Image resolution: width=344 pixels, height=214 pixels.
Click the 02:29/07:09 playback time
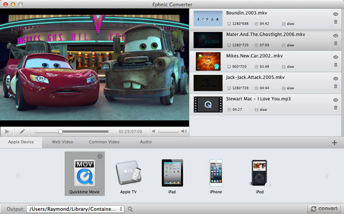point(130,132)
